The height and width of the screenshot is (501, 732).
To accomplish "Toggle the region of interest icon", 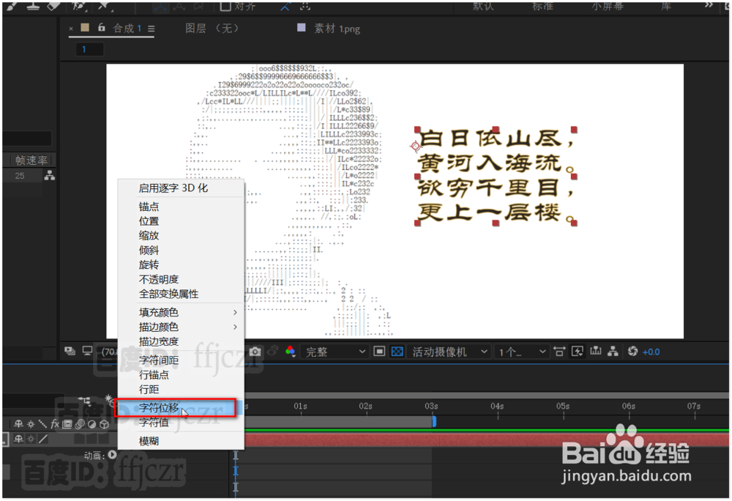I will [379, 352].
